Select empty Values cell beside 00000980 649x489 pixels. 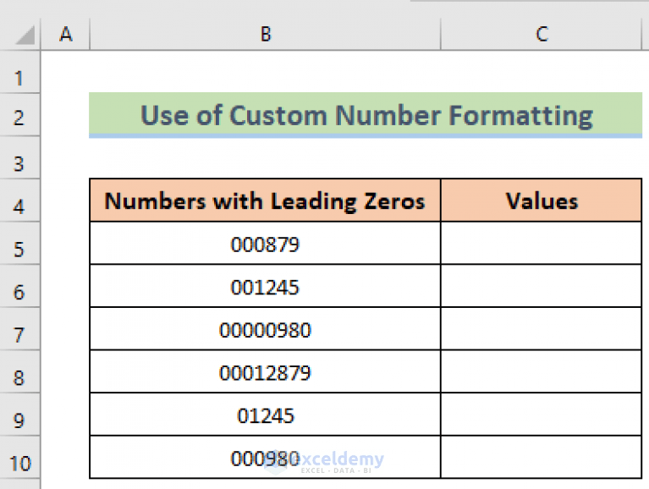(x=542, y=329)
